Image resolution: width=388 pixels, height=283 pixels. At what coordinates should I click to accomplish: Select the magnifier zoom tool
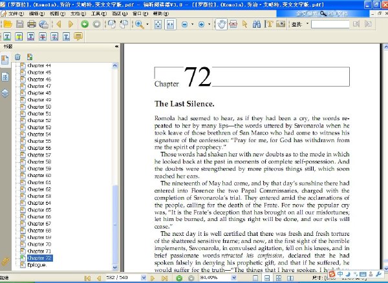[x=139, y=24]
